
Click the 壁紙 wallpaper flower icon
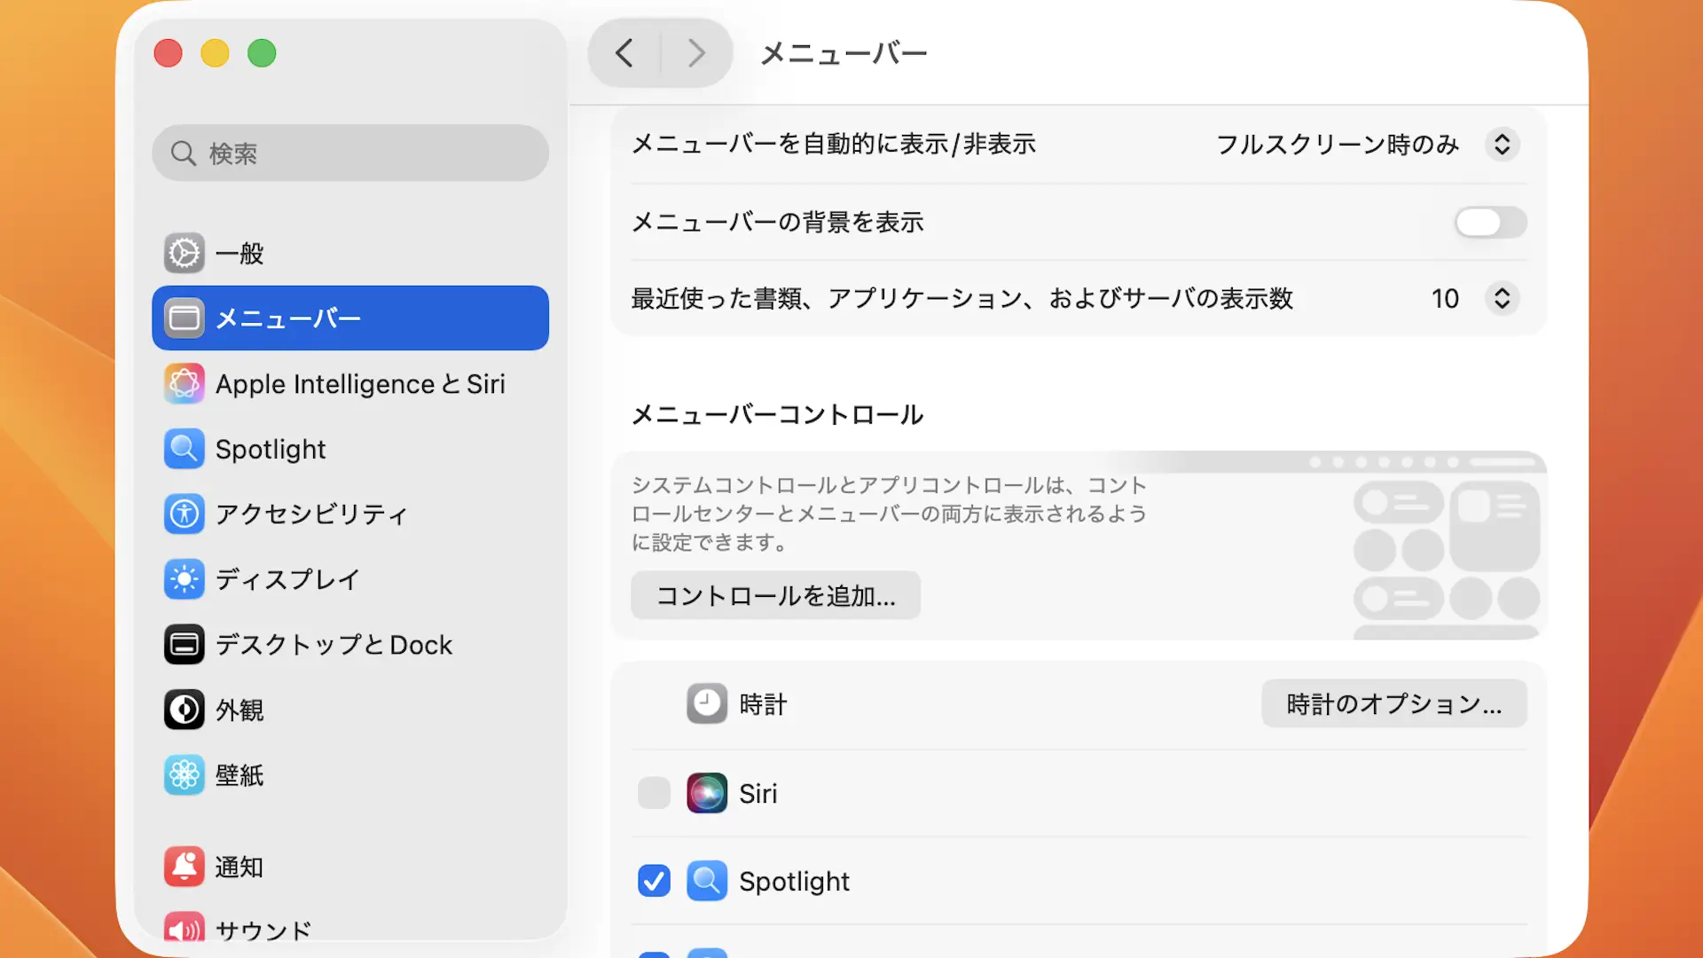point(184,775)
